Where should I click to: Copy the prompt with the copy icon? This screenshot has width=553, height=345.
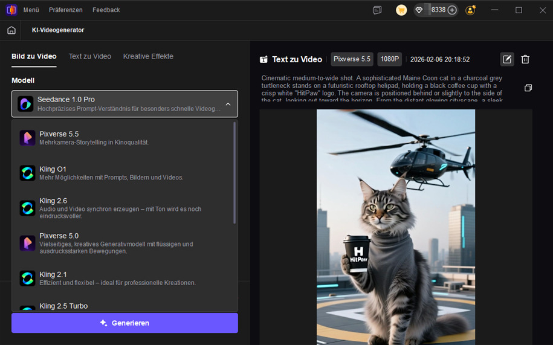tap(528, 88)
